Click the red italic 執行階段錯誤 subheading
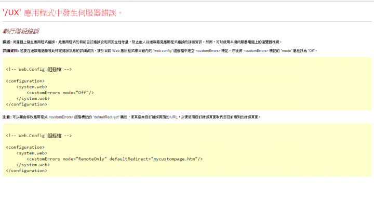Image resolution: width=374 pixels, height=198 pixels. point(21,31)
